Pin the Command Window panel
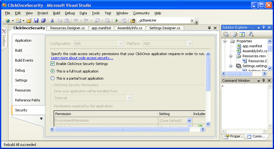Screen dimensions: 274x149 click(263, 81)
